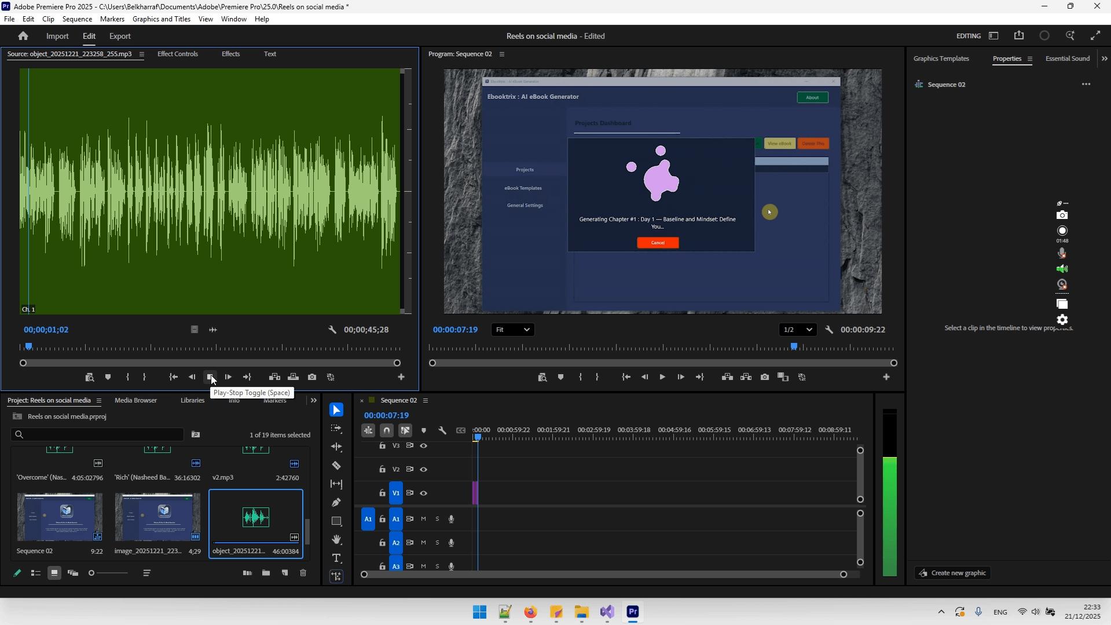Select the Track Select Forward tool
1111x625 pixels.
pyautogui.click(x=336, y=428)
